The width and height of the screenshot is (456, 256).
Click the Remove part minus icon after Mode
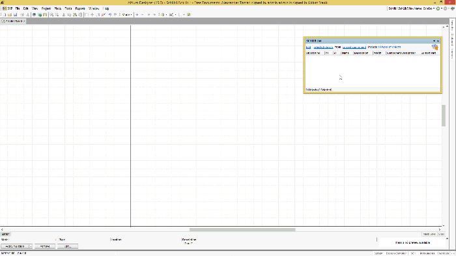click(x=143, y=14)
